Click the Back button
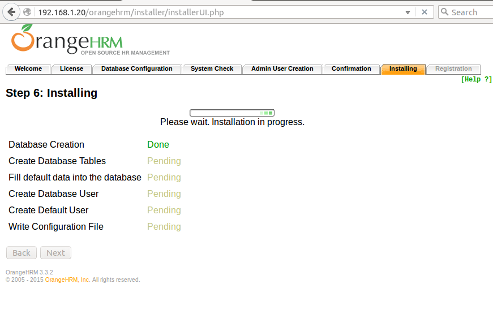Screen dimensions: 493x331 tap(22, 253)
